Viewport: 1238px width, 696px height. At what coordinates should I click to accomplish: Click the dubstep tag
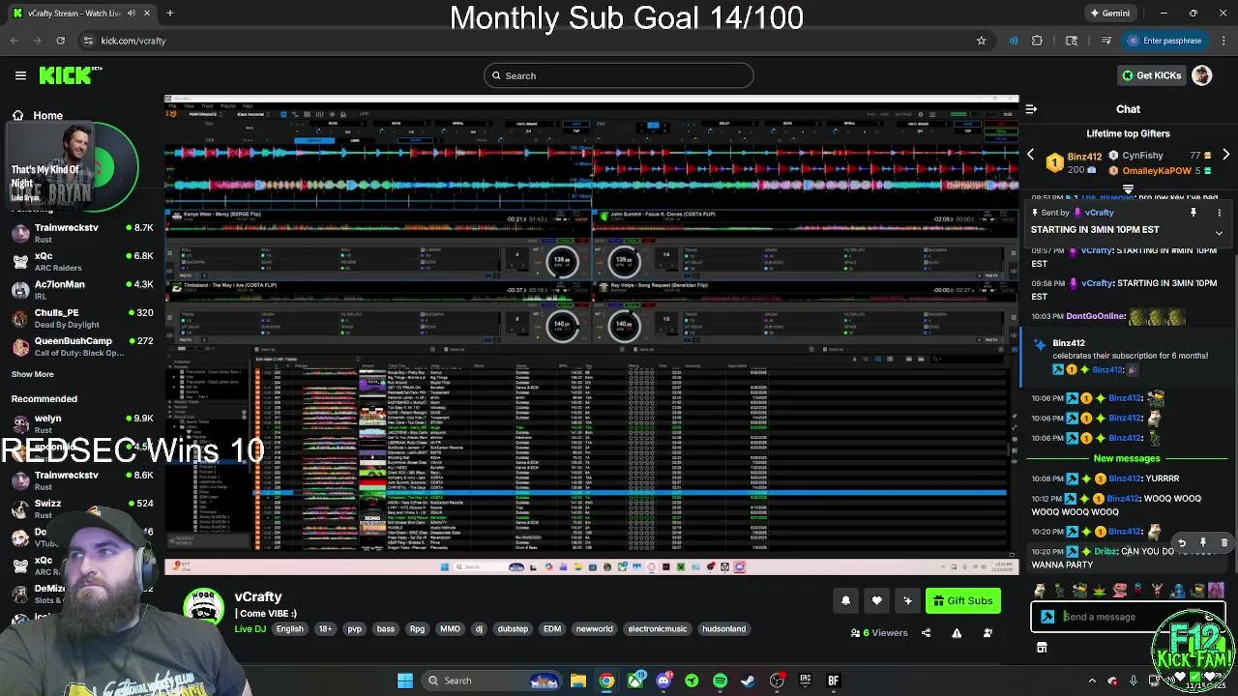513,629
